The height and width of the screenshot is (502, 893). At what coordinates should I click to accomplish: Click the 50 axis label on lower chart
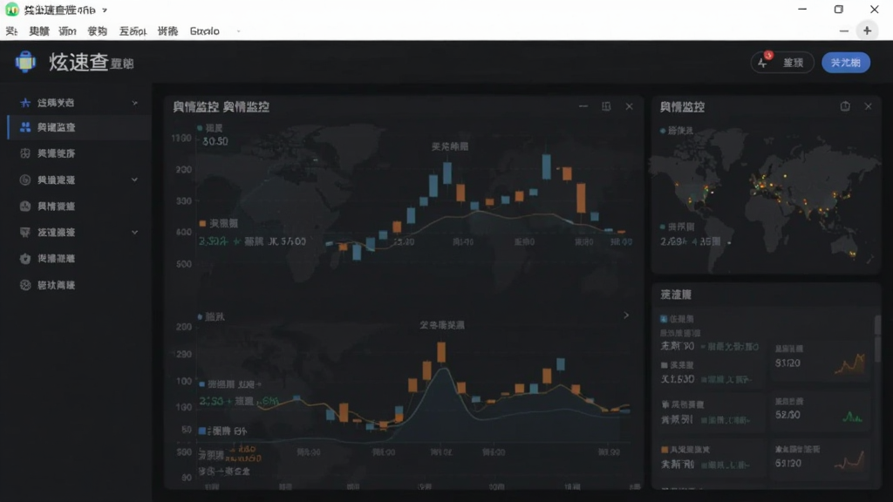pyautogui.click(x=187, y=430)
